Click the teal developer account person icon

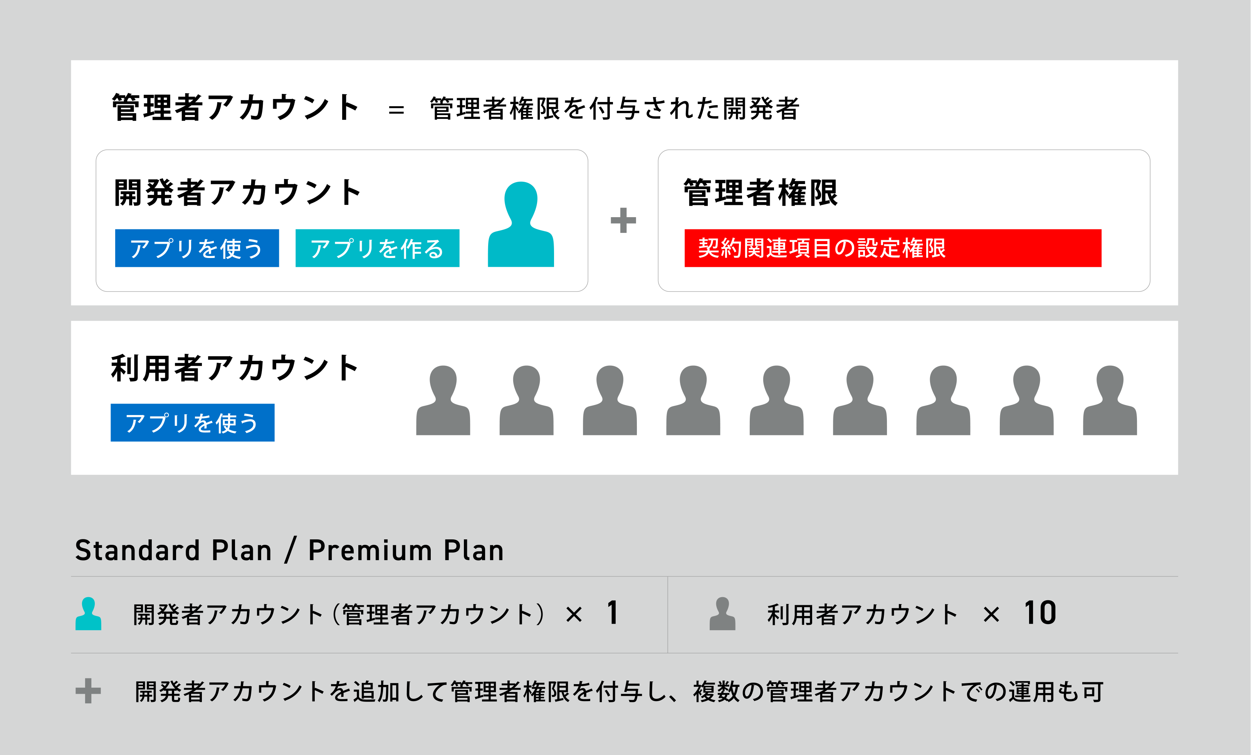click(x=521, y=224)
